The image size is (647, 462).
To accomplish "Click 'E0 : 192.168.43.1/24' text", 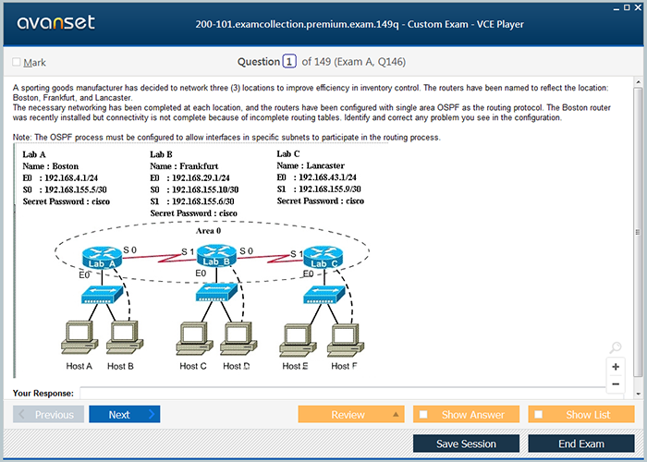I will click(317, 177).
